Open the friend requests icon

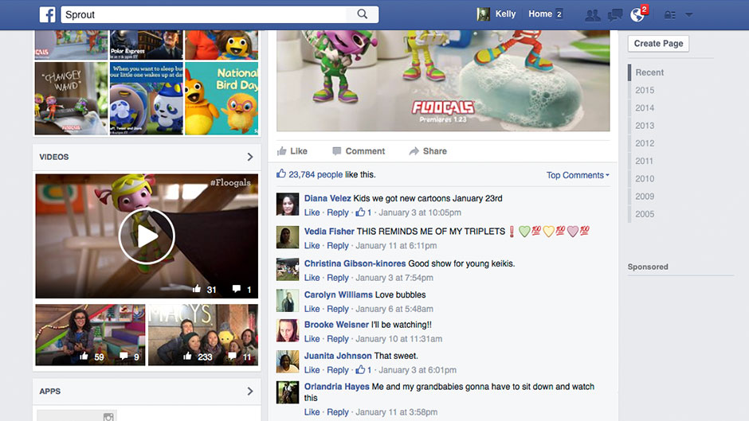coord(592,14)
